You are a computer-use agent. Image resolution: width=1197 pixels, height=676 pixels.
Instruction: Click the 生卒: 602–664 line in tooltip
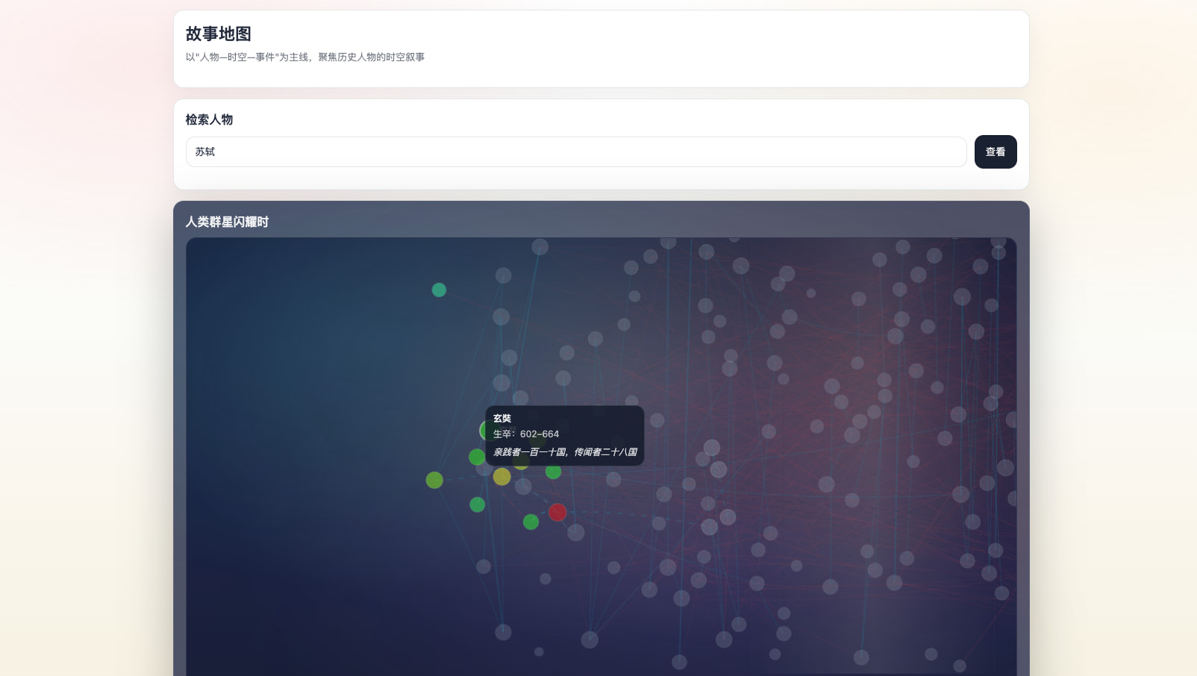point(526,434)
